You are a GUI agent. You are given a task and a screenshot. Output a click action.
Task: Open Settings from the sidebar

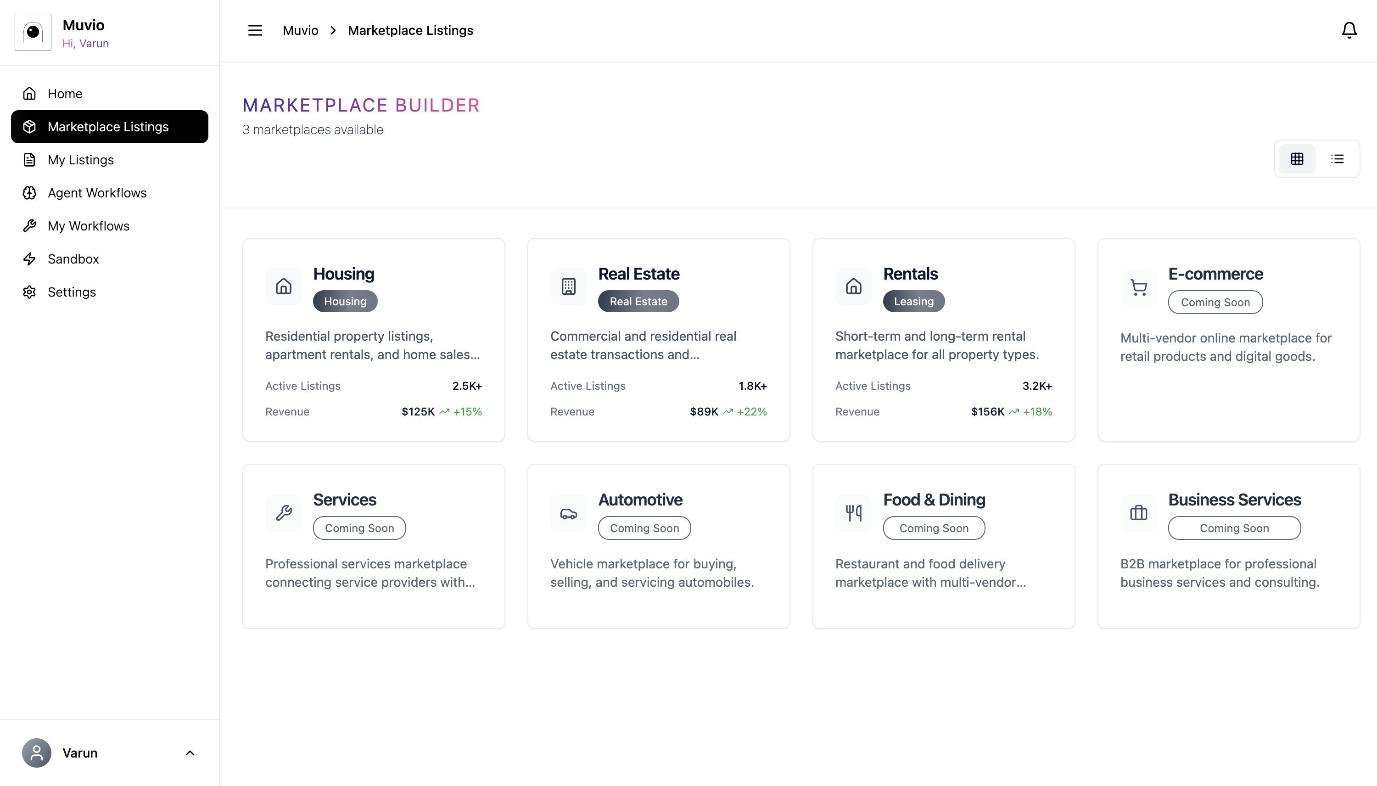pyautogui.click(x=72, y=292)
